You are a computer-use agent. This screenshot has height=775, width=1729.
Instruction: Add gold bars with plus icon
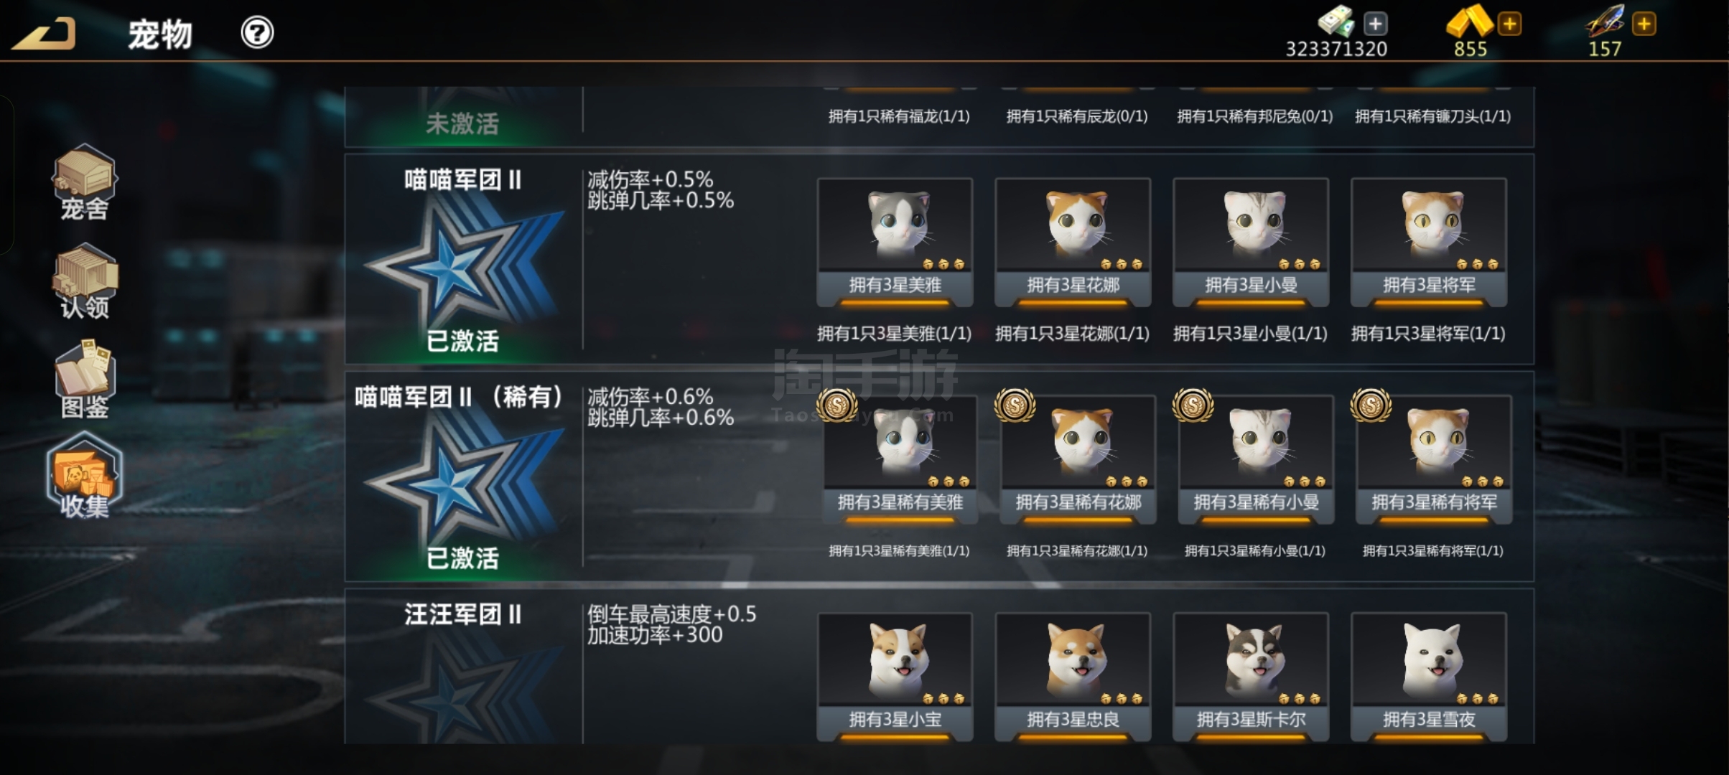point(1509,24)
